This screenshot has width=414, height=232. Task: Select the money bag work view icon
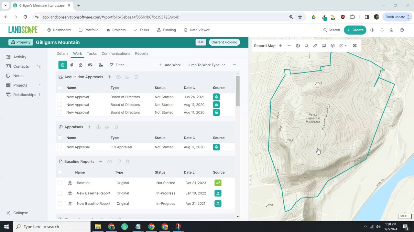81,65
